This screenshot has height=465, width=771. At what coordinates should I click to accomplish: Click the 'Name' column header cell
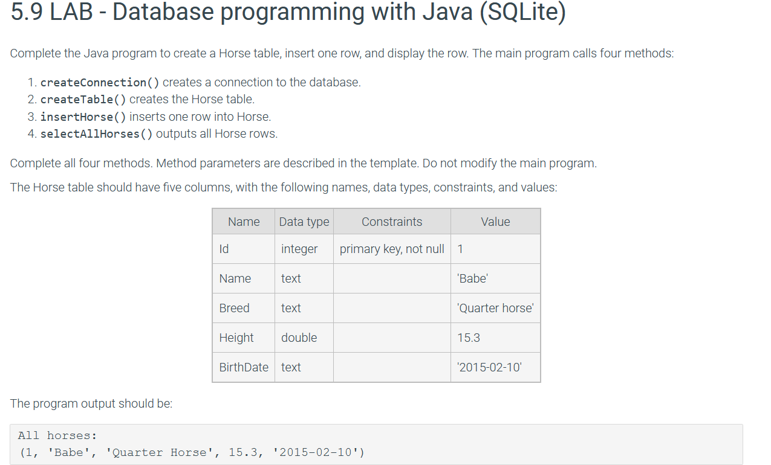[x=244, y=222]
